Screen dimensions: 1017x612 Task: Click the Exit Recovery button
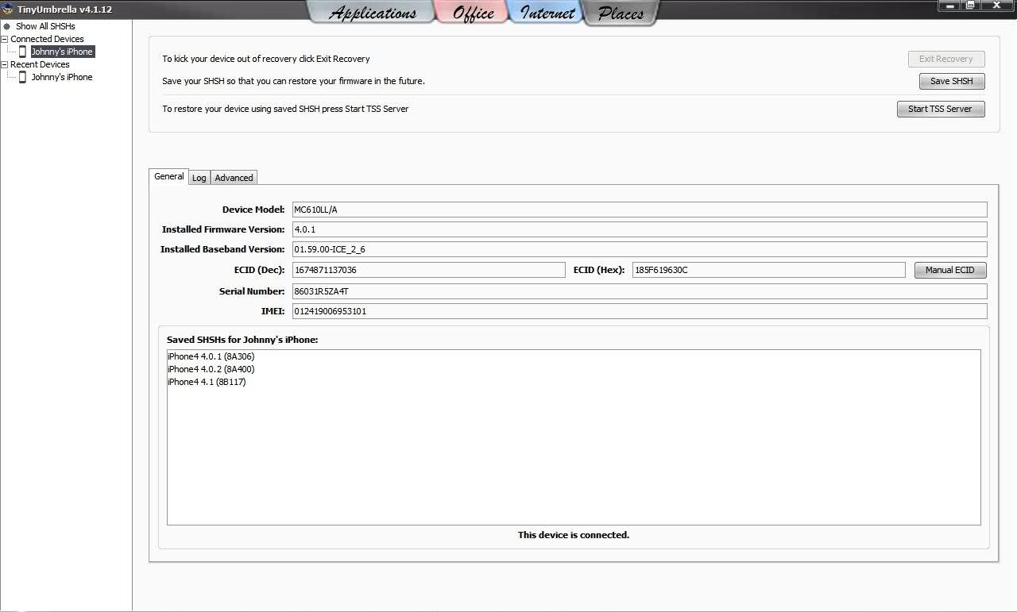tap(946, 59)
